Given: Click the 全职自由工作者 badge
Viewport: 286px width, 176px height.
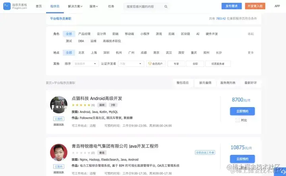Looking at the screenshot, I should coord(205,153).
